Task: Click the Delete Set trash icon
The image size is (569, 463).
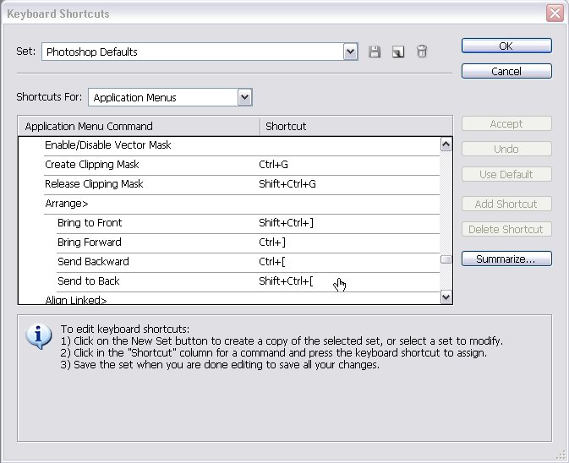Action: pyautogui.click(x=422, y=52)
